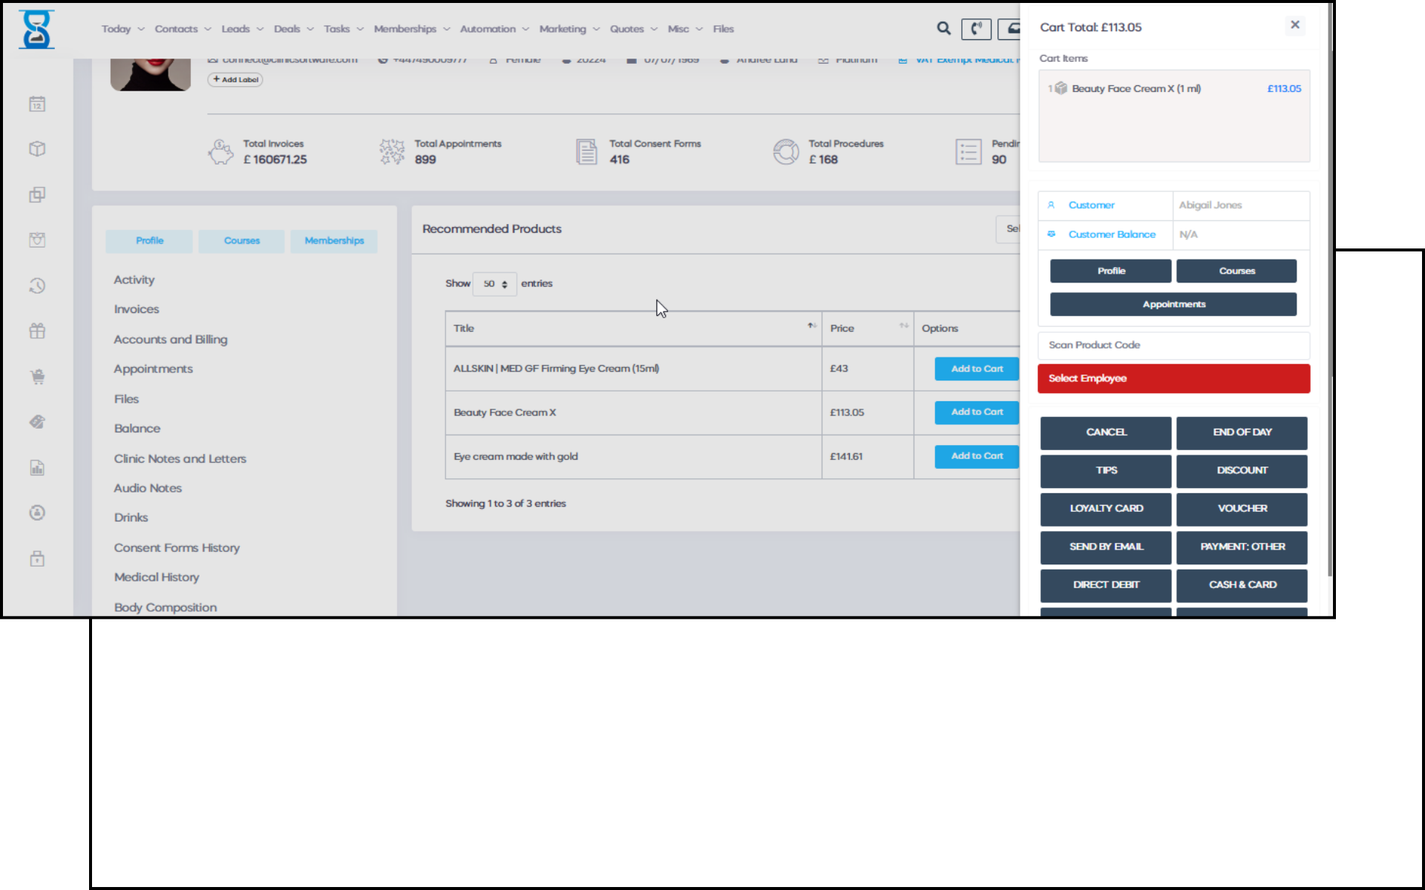1425x890 pixels.
Task: Click the phone call icon in top bar
Action: pyautogui.click(x=976, y=29)
